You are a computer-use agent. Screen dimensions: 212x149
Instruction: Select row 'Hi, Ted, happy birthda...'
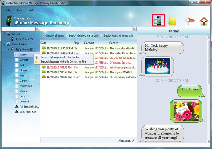coord(89,77)
